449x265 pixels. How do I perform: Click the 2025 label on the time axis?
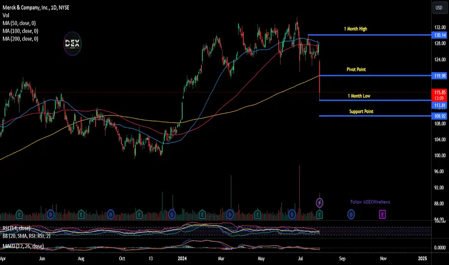point(423,258)
